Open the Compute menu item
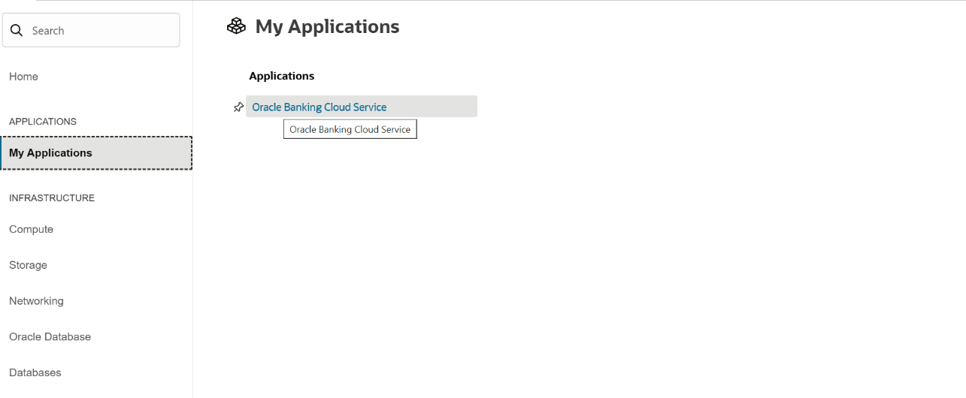The image size is (966, 398). [x=31, y=230]
